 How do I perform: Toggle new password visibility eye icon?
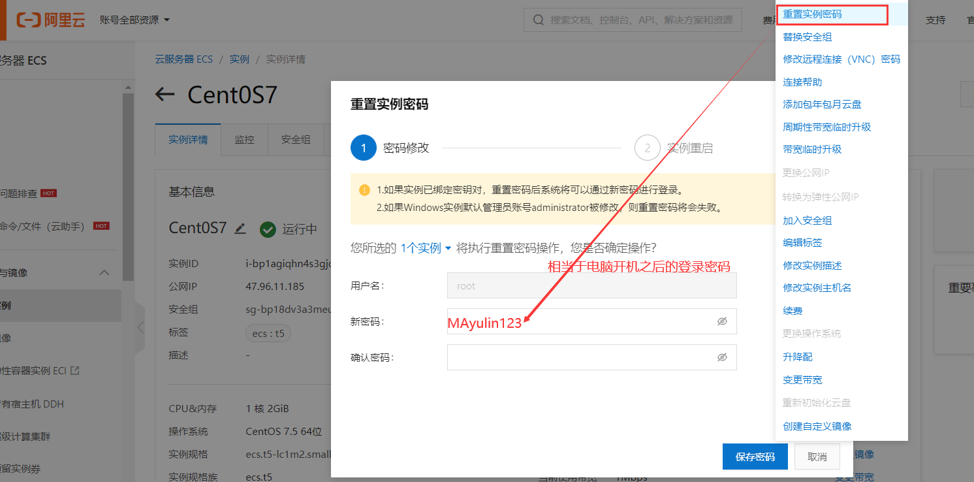722,321
